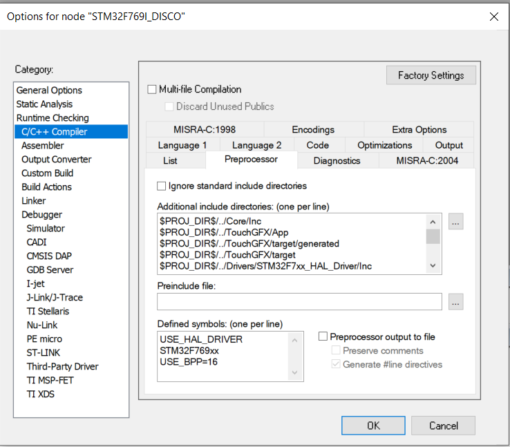Select General Options category
Image resolution: width=510 pixels, height=447 pixels.
pyautogui.click(x=71, y=91)
